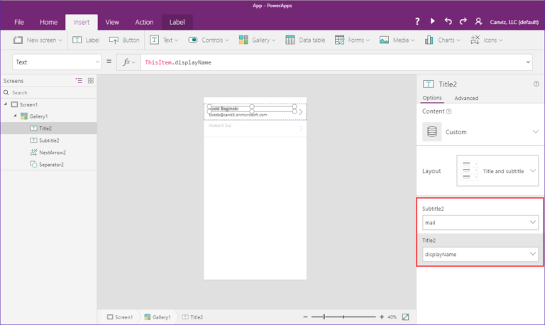Viewport: 545px width, 325px height.
Task: Redo the last action
Action: point(463,21)
